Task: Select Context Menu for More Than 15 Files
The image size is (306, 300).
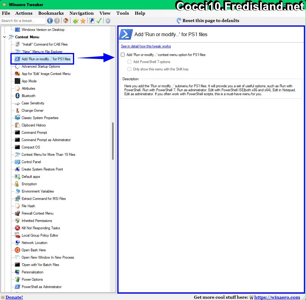Action: (48, 155)
